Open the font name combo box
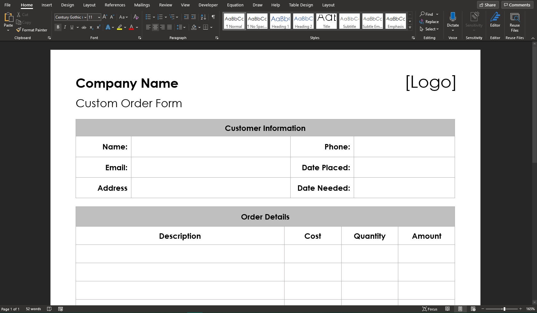This screenshot has width=537, height=313. pos(71,17)
